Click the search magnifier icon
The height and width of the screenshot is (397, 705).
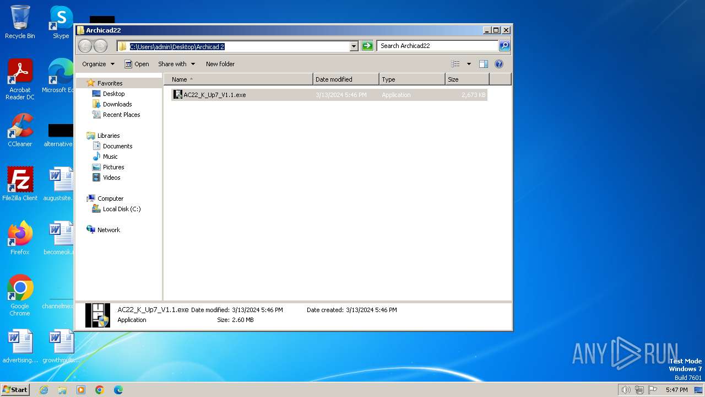tap(504, 46)
